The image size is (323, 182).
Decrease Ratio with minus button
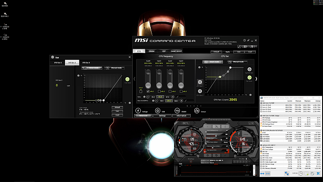[x=148, y=97]
